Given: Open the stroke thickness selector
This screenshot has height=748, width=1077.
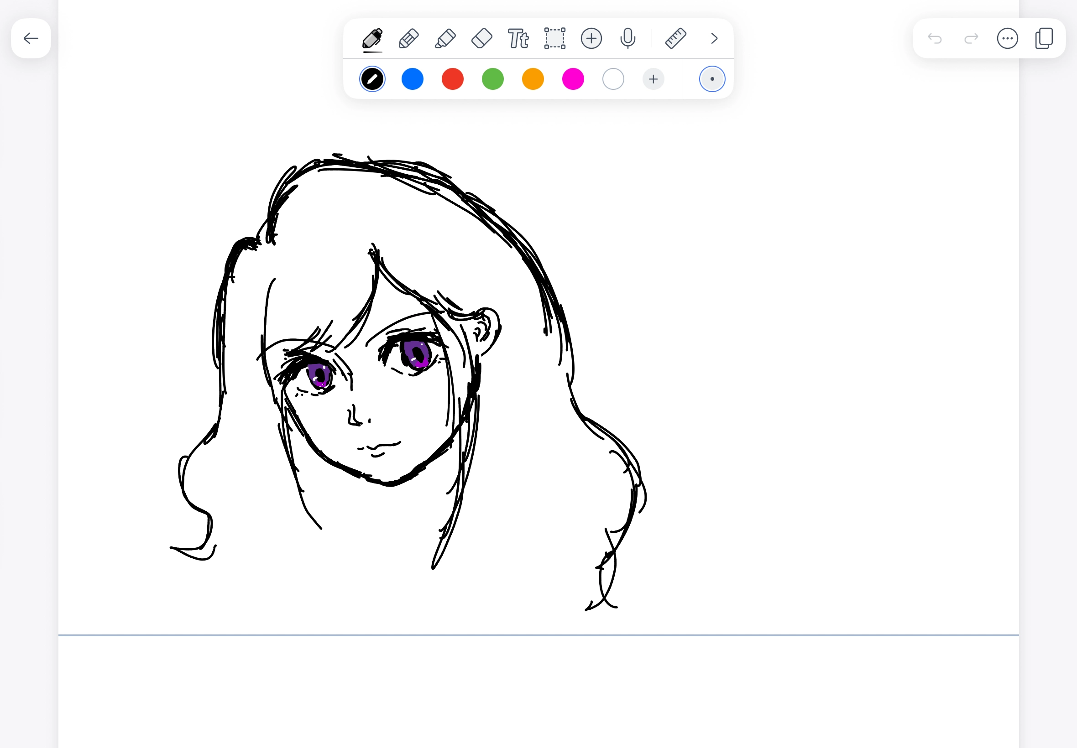Looking at the screenshot, I should tap(712, 79).
